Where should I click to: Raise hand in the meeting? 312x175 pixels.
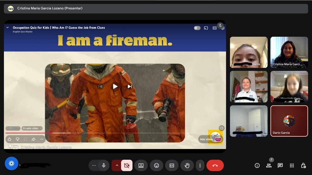pos(187,166)
